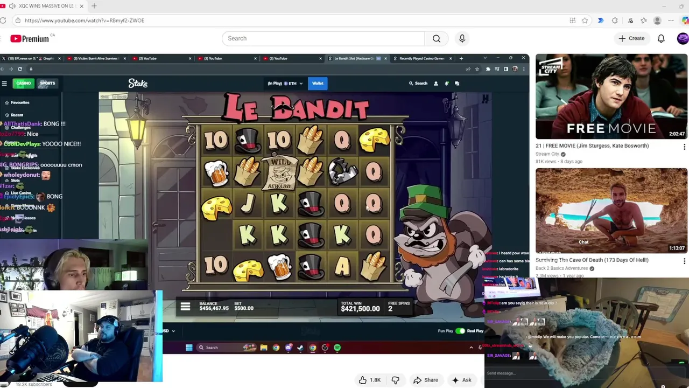
Task: Click the Ask button below the video
Action: [x=461, y=380]
